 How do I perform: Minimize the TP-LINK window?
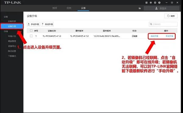(x=167, y=2)
